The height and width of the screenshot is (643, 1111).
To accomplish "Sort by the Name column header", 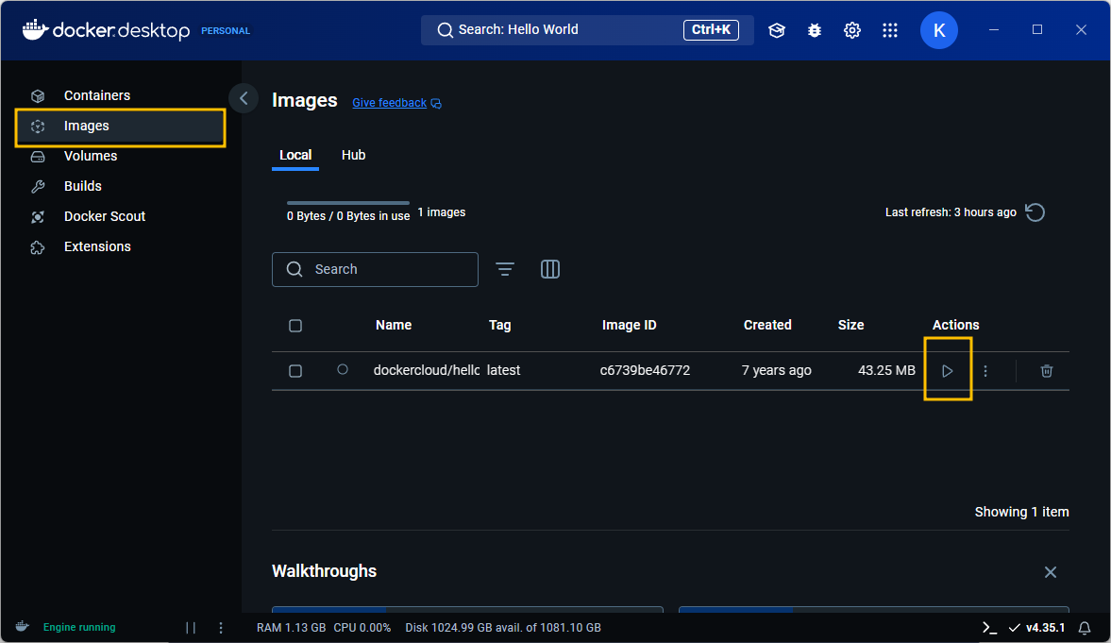I will (394, 326).
